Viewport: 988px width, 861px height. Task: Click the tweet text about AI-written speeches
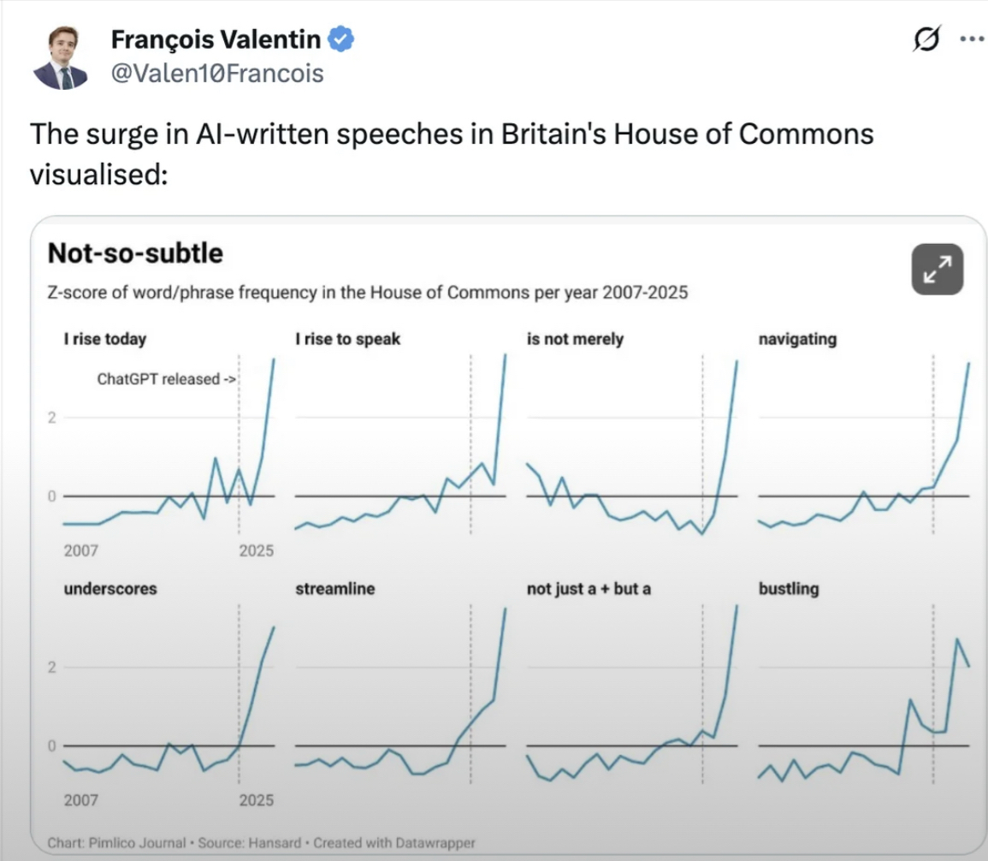coord(452,149)
